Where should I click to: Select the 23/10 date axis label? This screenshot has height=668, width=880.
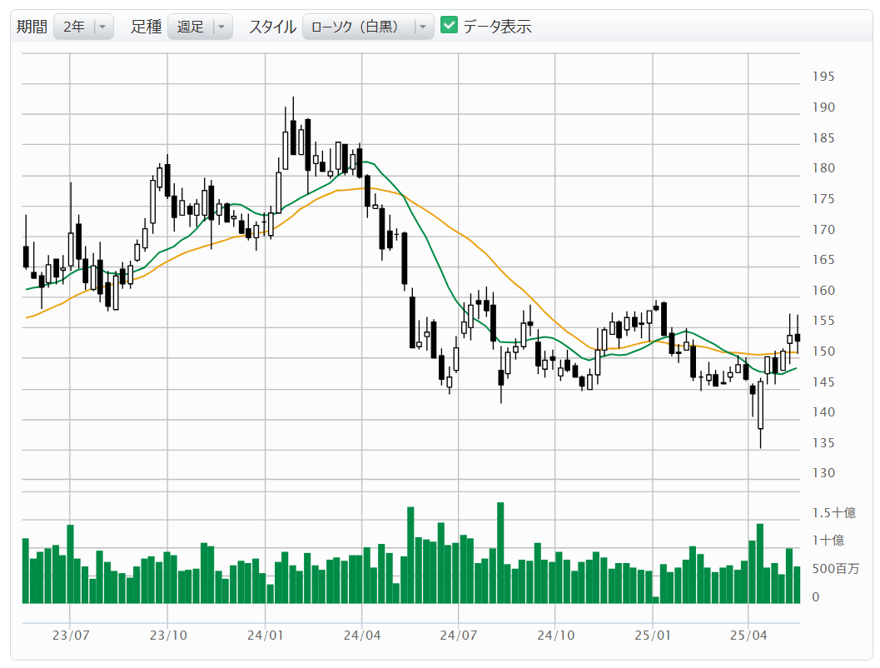[167, 635]
